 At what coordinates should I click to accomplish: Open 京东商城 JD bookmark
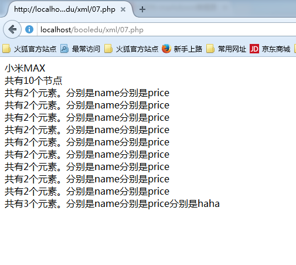[270, 49]
